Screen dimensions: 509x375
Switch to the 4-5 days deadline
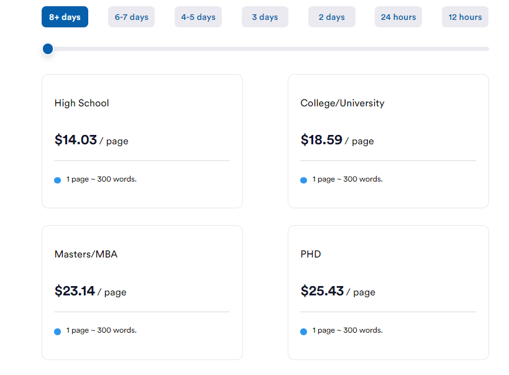tap(198, 17)
